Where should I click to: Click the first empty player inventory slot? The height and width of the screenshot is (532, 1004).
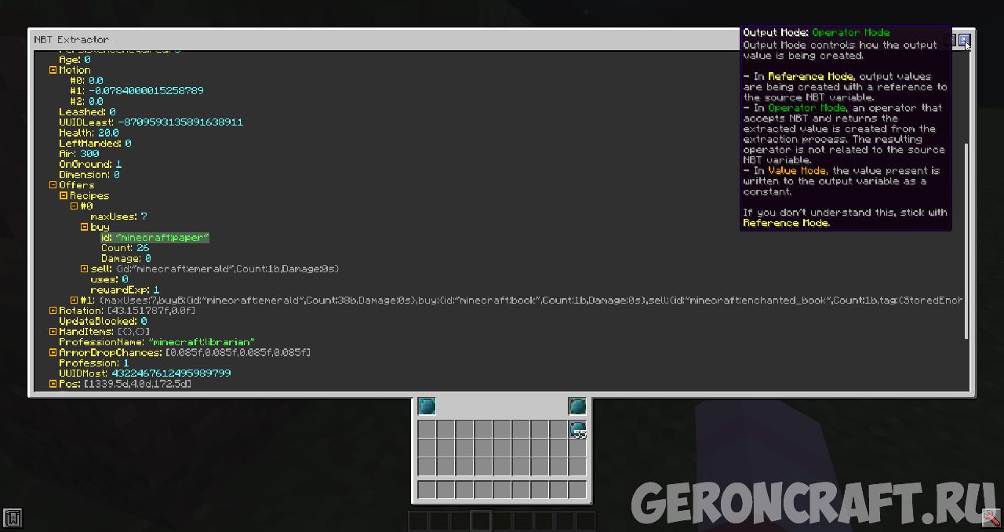tap(427, 429)
